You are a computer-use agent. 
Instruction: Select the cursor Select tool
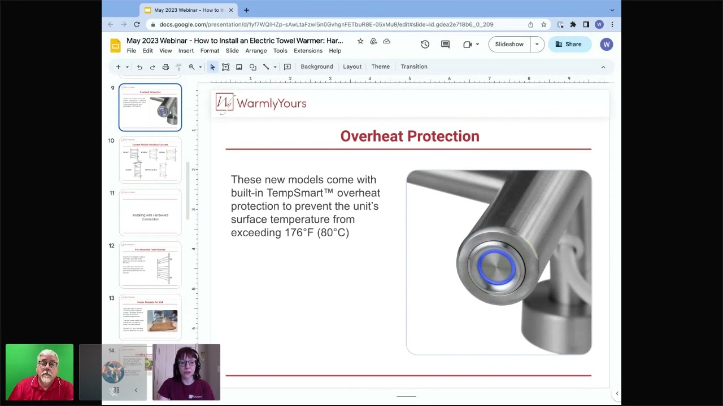212,67
